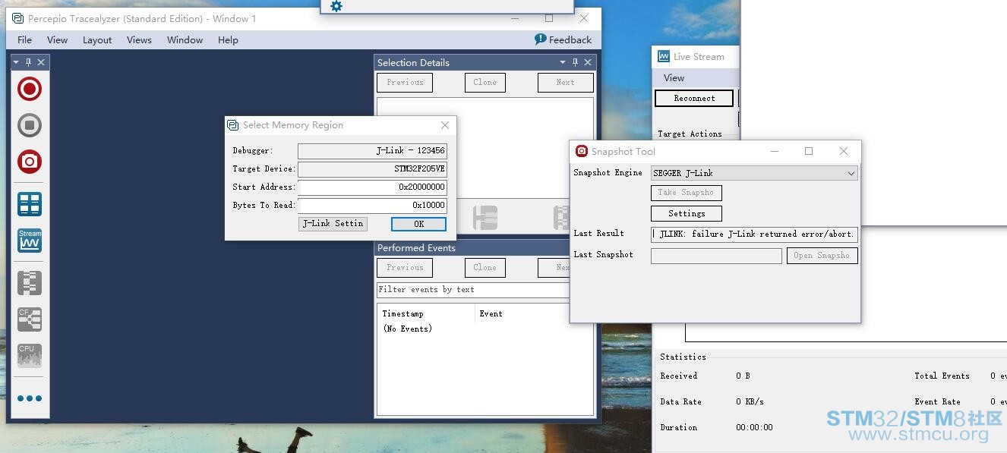Open Selection Details panel options arrow

pos(563,62)
